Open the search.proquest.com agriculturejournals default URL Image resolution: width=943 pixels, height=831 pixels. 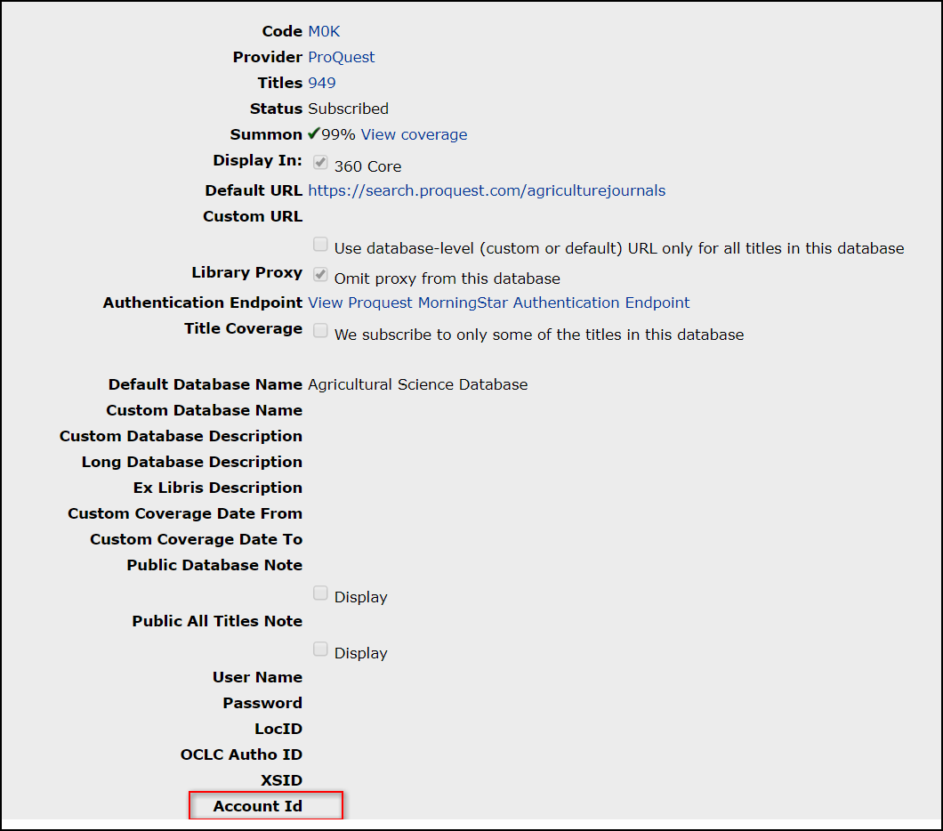click(486, 190)
